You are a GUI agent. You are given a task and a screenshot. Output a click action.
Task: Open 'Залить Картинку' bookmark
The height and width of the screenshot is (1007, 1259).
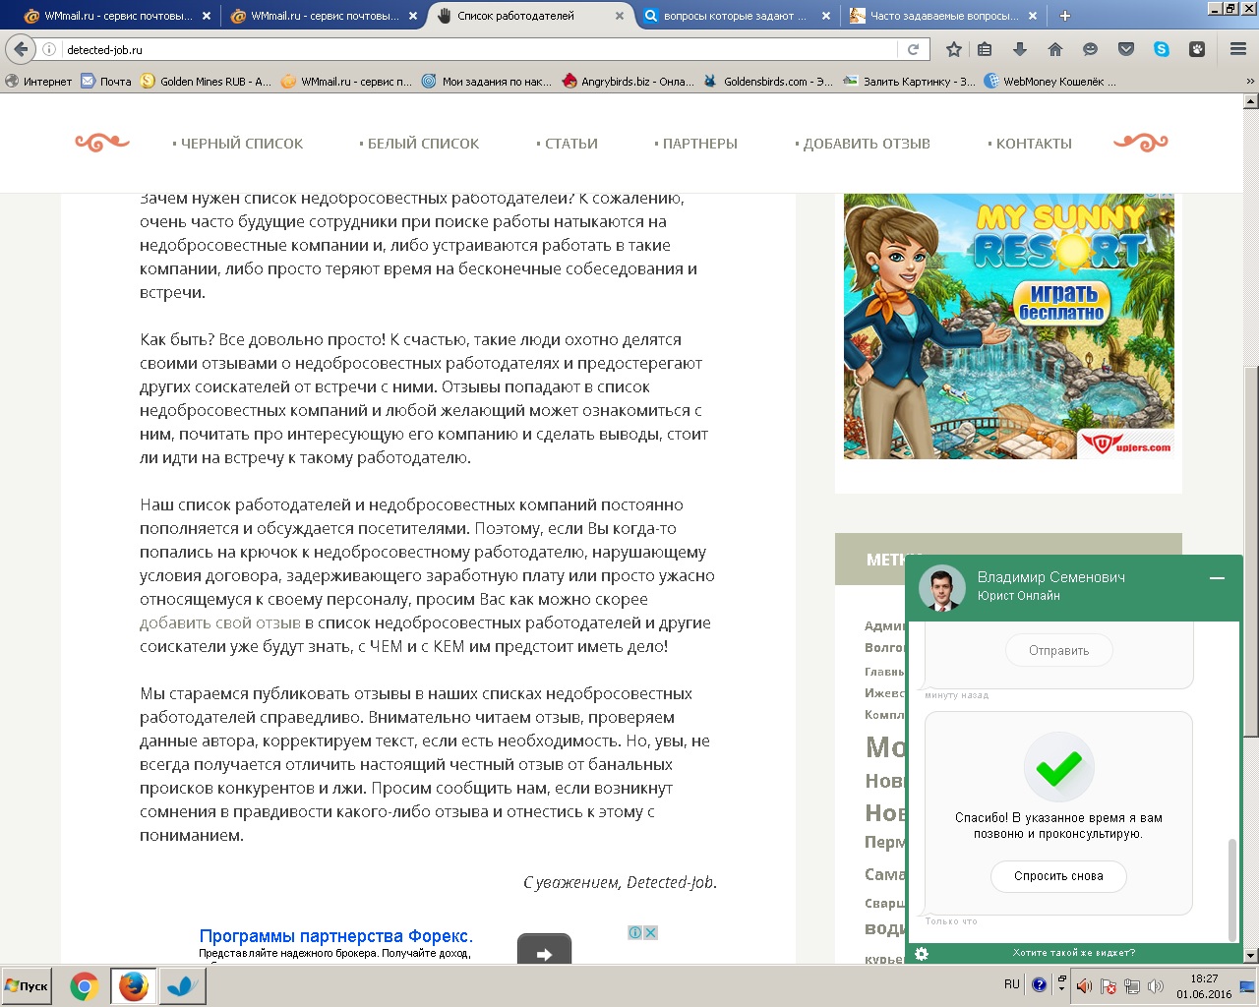(910, 82)
